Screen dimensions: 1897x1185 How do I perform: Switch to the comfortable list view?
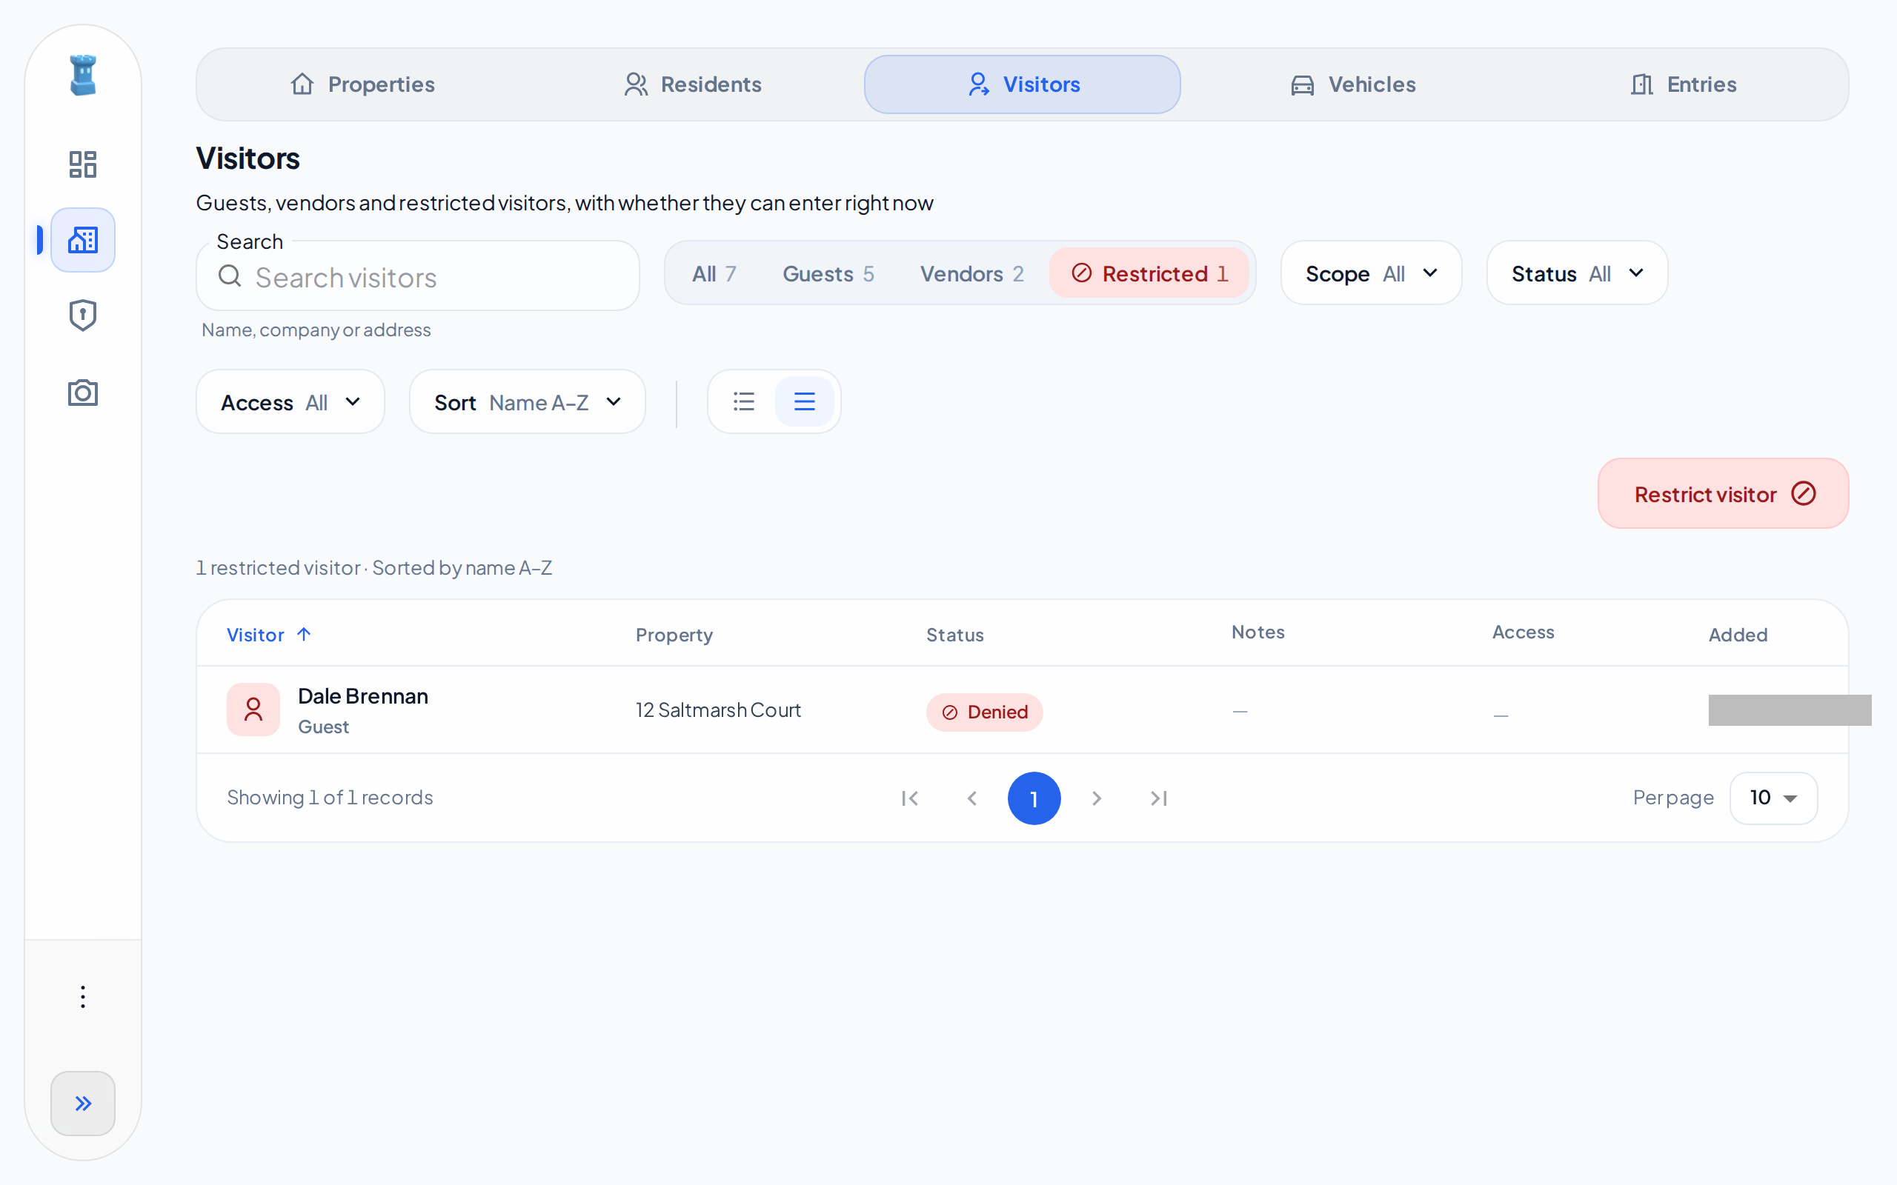[x=744, y=401]
